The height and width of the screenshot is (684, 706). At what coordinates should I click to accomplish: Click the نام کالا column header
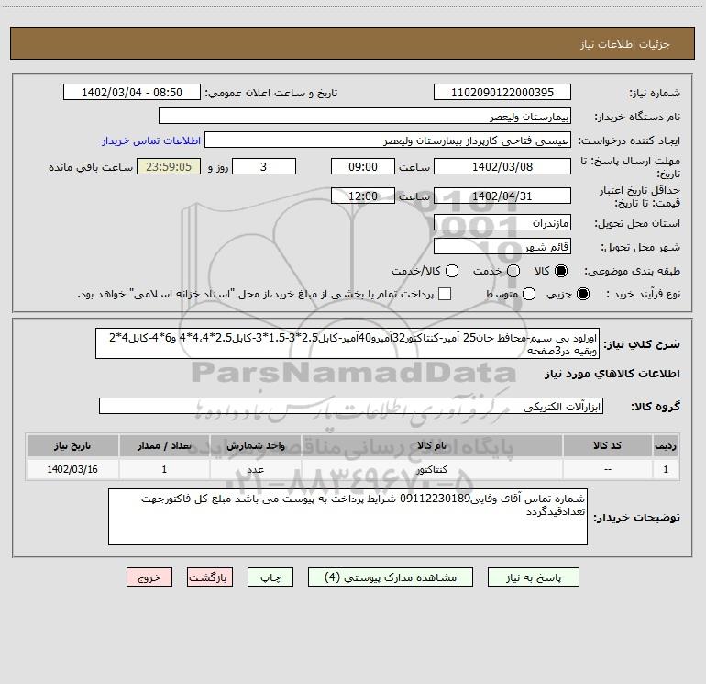[x=431, y=445]
